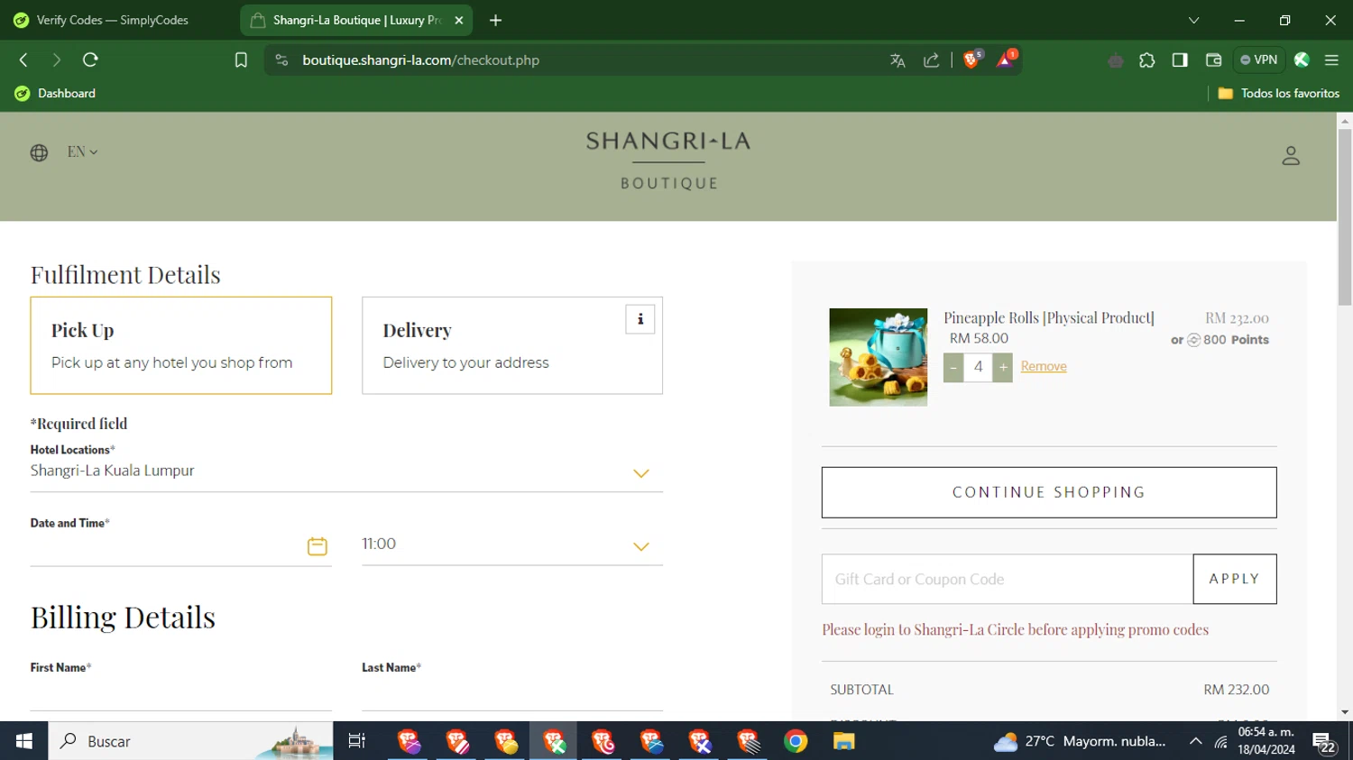The image size is (1353, 760).
Task: Reload the page with refresh icon
Action: [90, 60]
